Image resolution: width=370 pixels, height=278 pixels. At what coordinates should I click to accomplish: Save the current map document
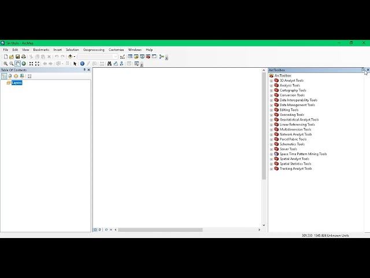pos(17,57)
